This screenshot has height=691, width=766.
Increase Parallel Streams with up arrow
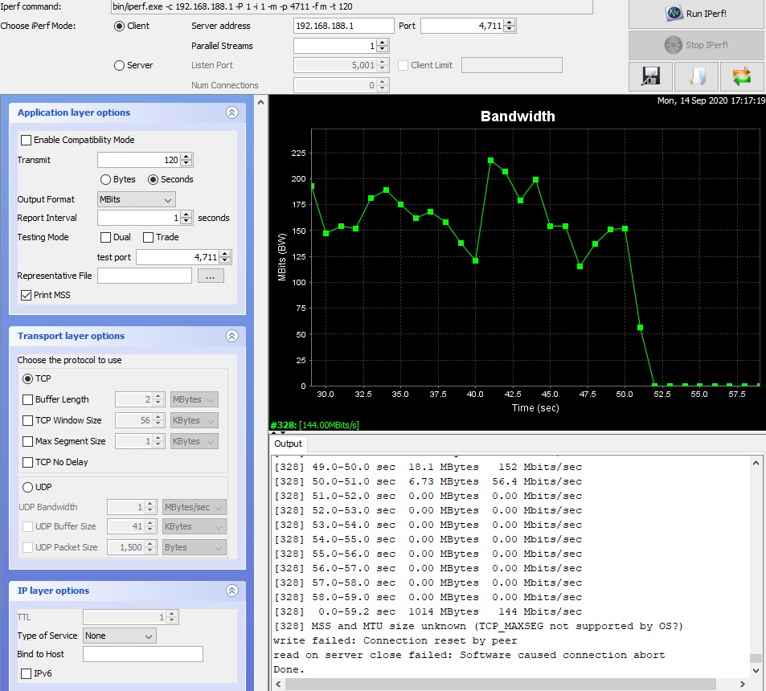pos(383,43)
